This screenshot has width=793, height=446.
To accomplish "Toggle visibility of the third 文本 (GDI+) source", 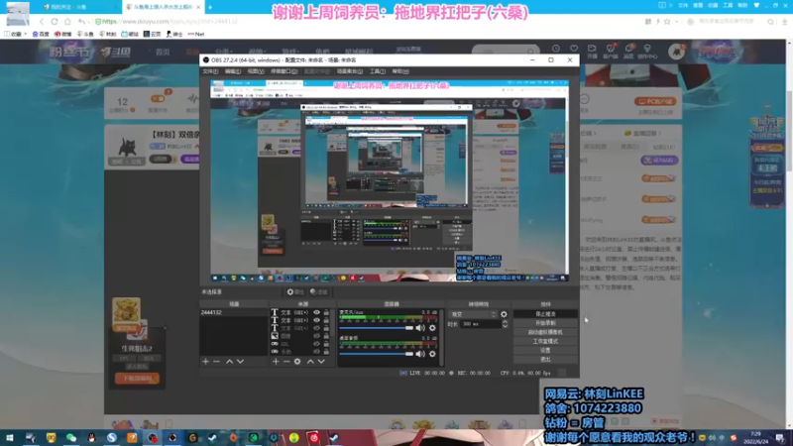I will (316, 328).
